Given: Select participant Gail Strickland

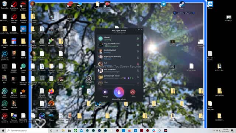Looking at the screenshot, I should [119, 71].
